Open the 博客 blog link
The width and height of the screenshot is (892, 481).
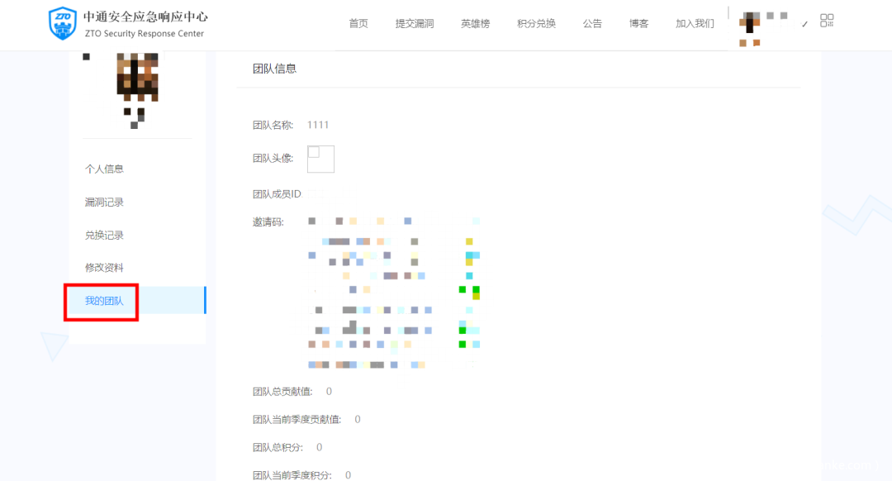pos(638,23)
